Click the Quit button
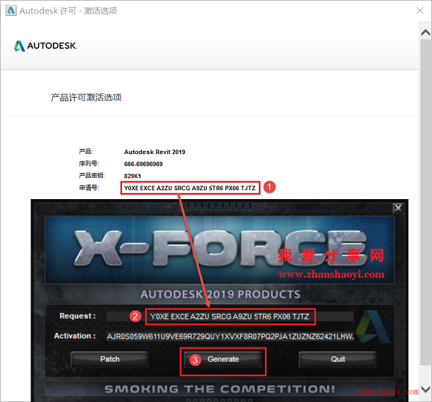 pyautogui.click(x=337, y=359)
